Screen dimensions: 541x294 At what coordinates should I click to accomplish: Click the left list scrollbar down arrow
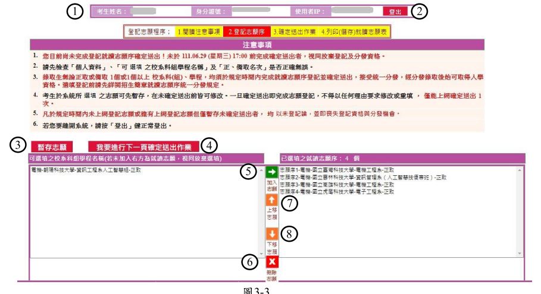(261, 254)
